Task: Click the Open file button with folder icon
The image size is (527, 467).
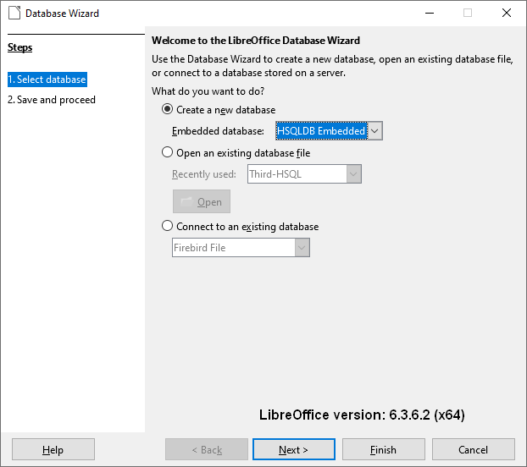Action: click(201, 202)
